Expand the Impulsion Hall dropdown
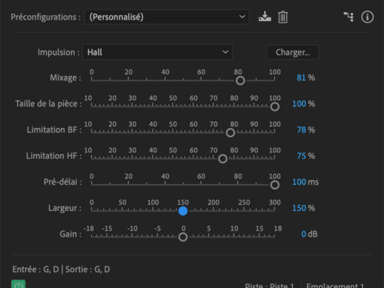The image size is (384, 288). pyautogui.click(x=157, y=52)
